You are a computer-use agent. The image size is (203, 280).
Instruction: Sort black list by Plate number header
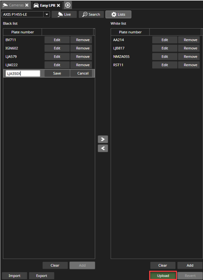22,32
